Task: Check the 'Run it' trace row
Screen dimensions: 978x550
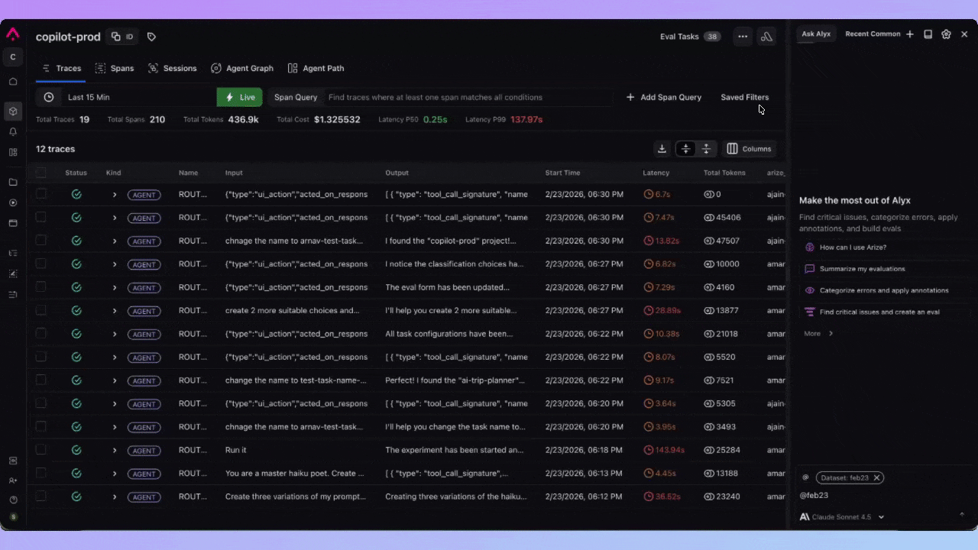Action: pos(41,450)
